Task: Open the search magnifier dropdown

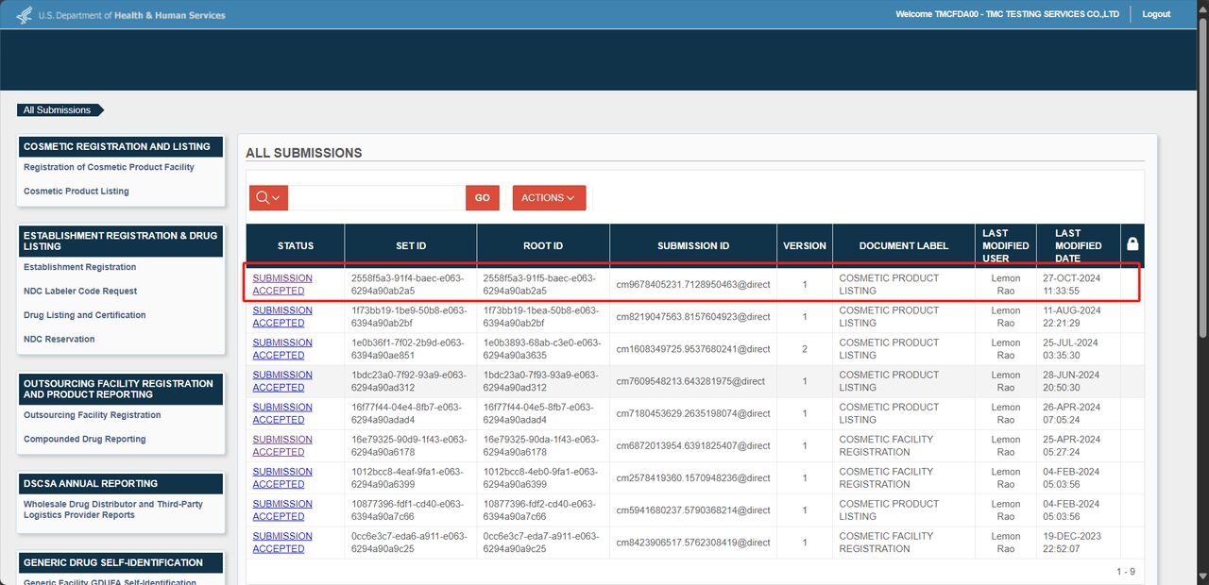Action: [x=268, y=198]
